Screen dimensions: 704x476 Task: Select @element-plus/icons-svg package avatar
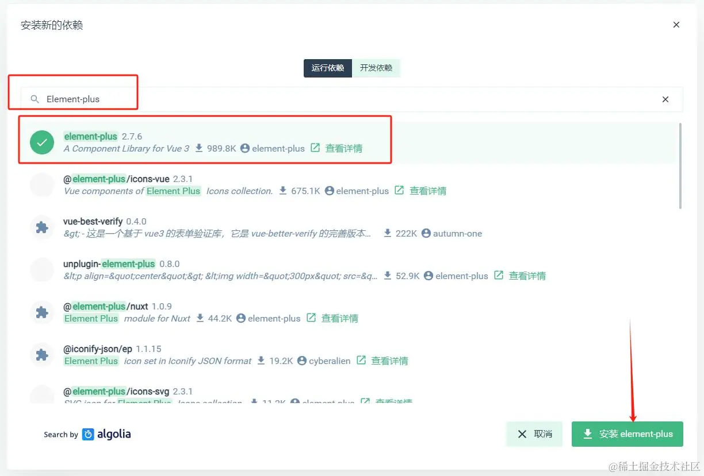[42, 394]
